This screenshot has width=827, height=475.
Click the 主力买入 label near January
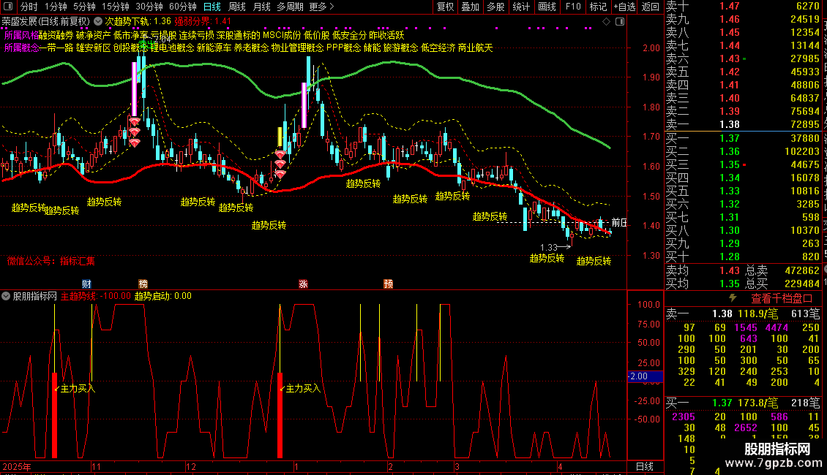303,389
